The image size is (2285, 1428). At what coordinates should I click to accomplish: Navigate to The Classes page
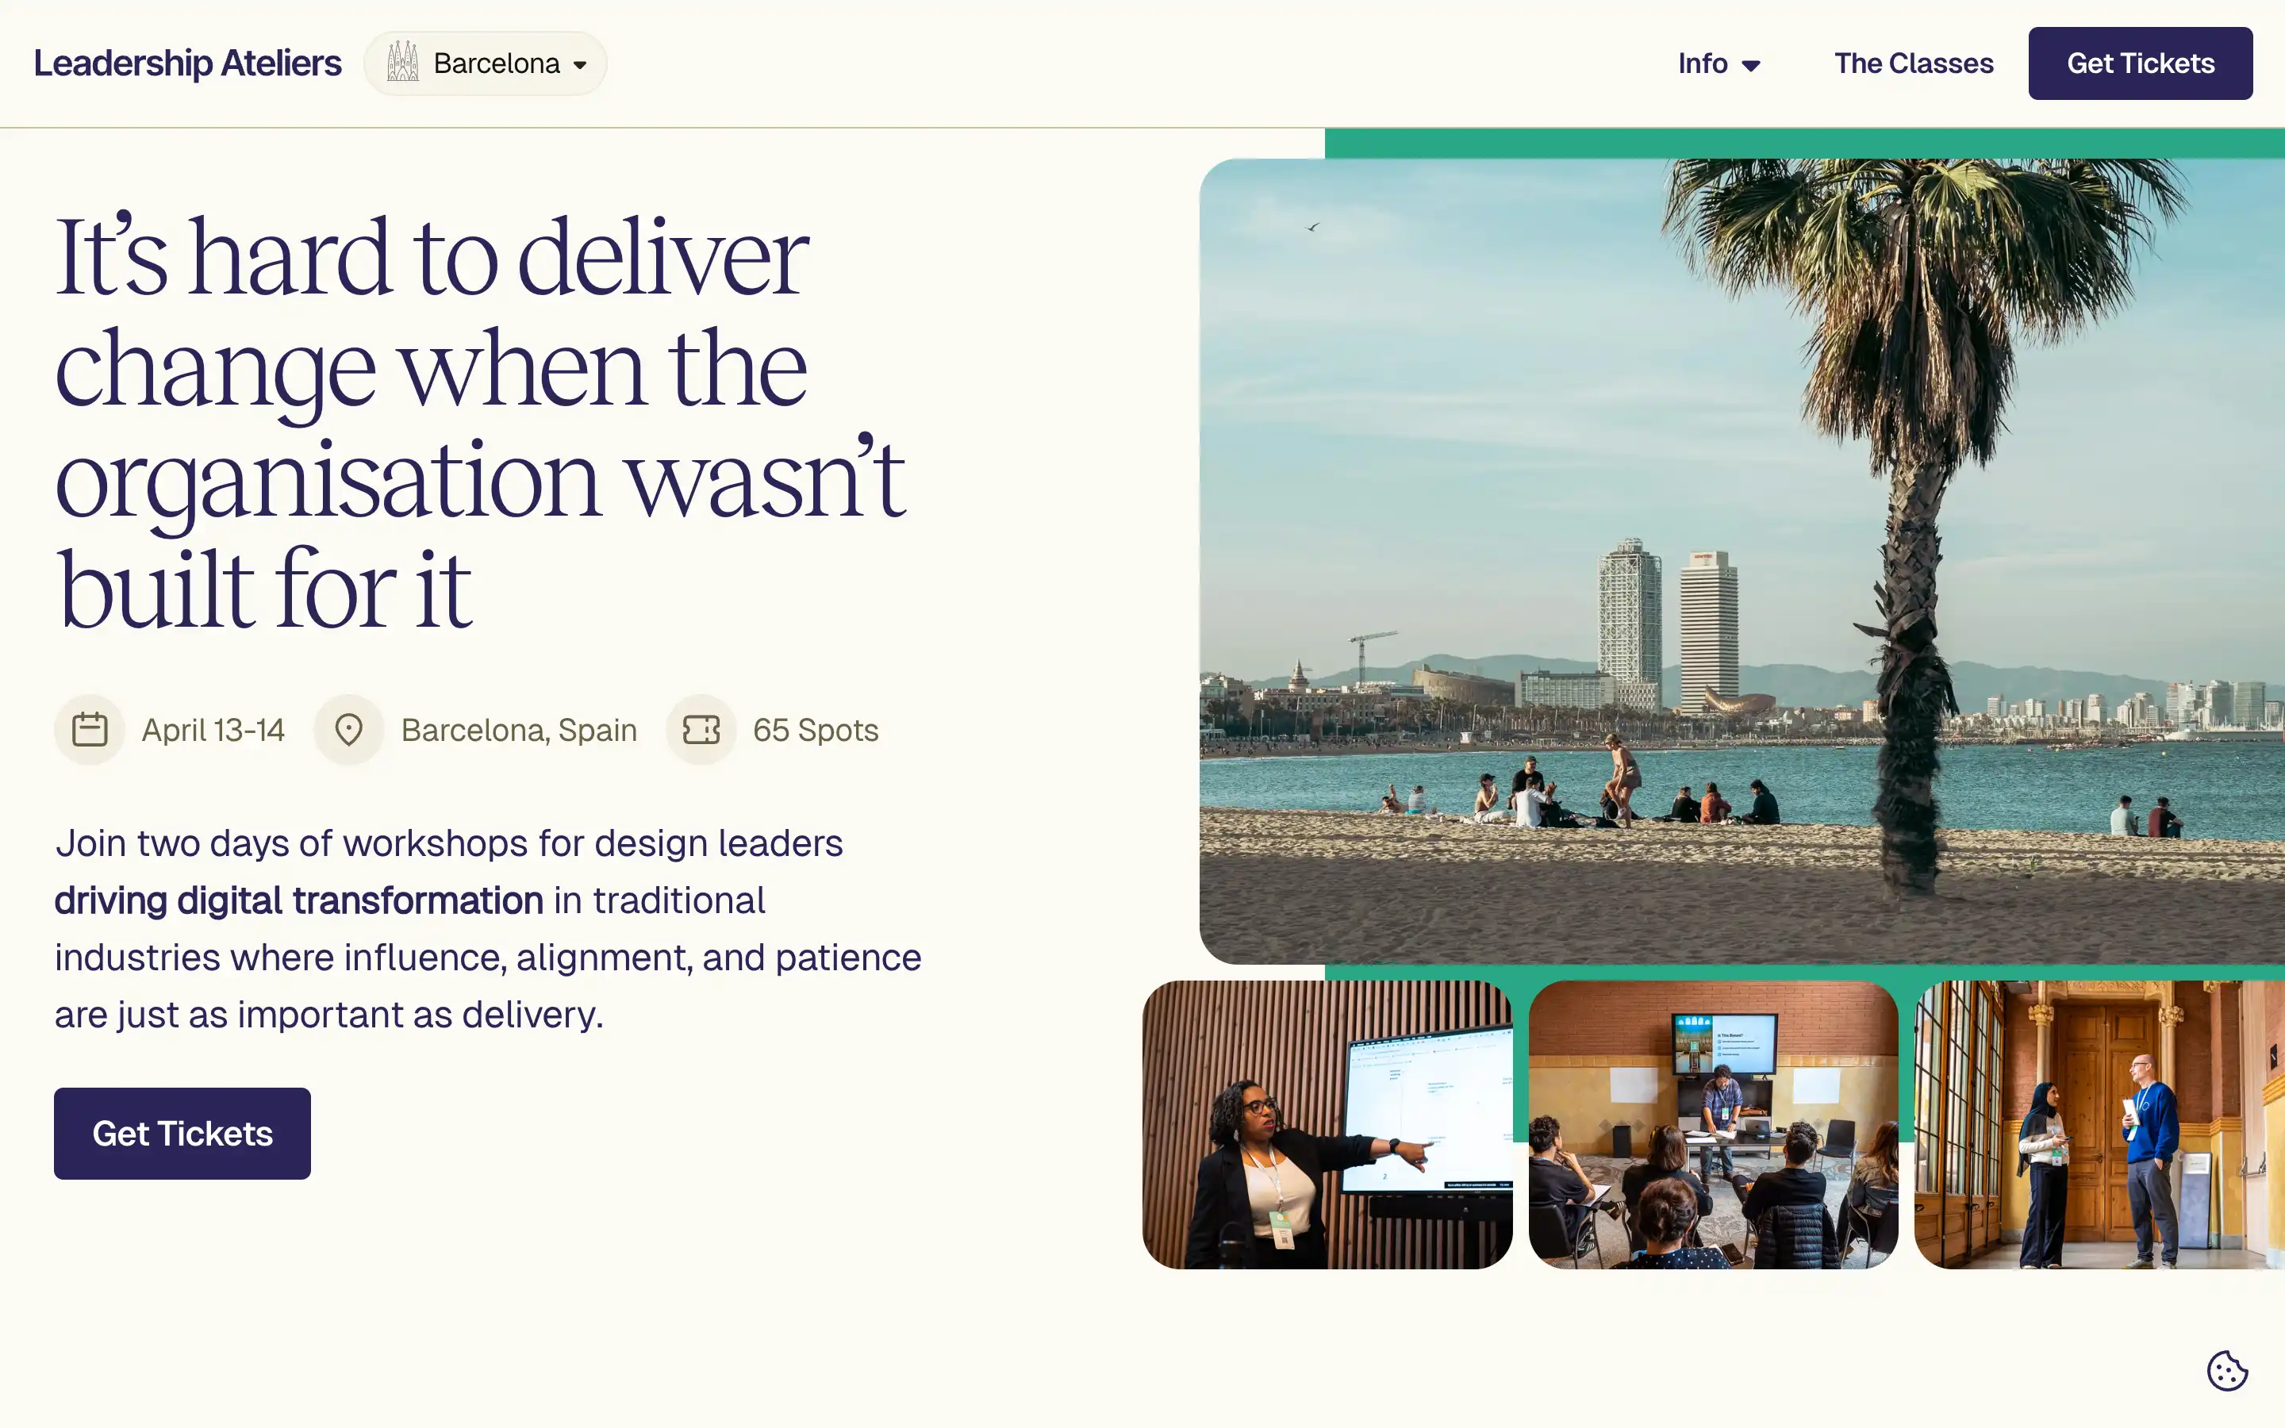coord(1913,63)
